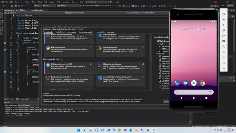Open the Play Store app on phone
Viewport: 236px width, 133px height.
click(x=194, y=83)
